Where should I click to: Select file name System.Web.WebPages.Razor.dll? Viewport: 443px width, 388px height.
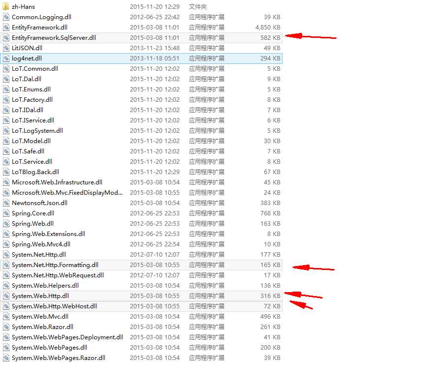pos(59,358)
